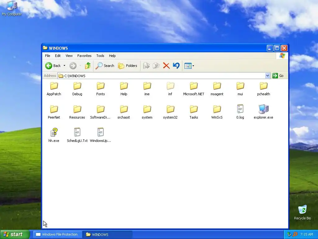Image resolution: width=318 pixels, height=239 pixels.
Task: Select the SoftwareDi... folder
Action: 101,112
